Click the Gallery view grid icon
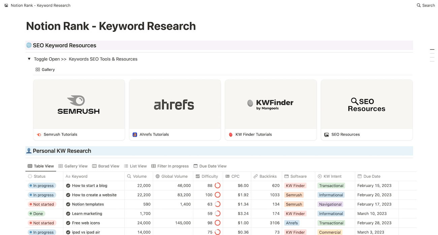This screenshot has width=438, height=235. click(x=38, y=69)
